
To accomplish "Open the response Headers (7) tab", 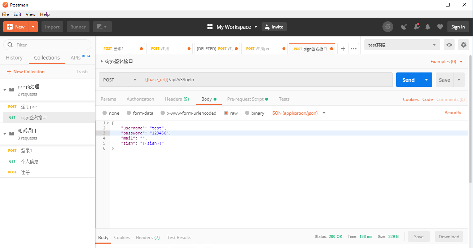I will click(x=148, y=238).
